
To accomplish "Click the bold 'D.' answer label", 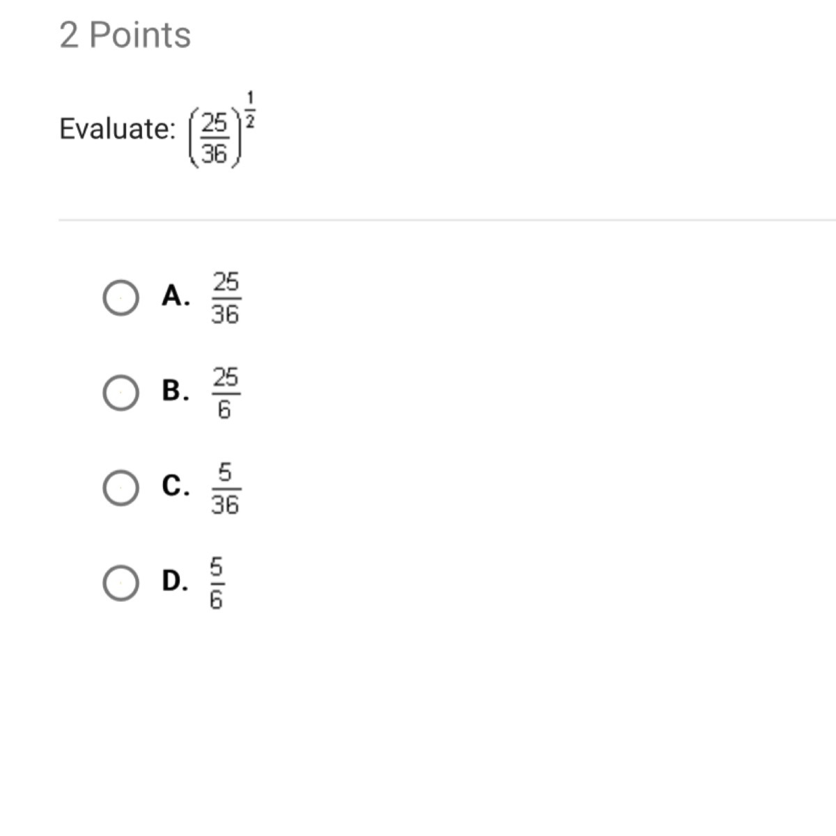I will pos(175,580).
